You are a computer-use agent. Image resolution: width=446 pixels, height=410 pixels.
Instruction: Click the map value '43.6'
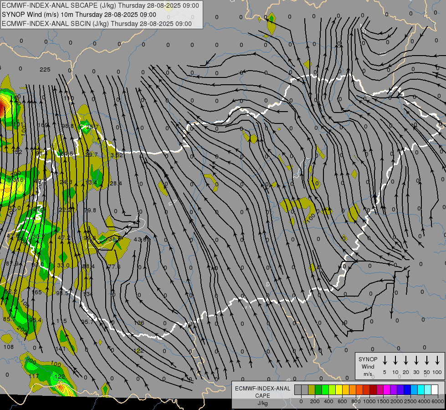140,240
